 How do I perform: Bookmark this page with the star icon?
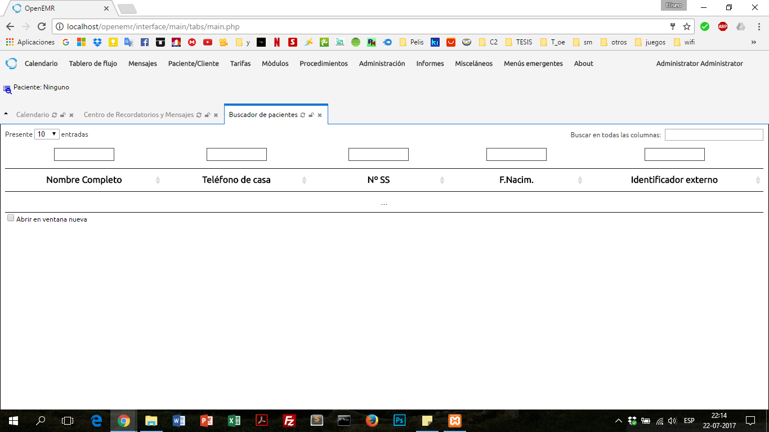(687, 26)
